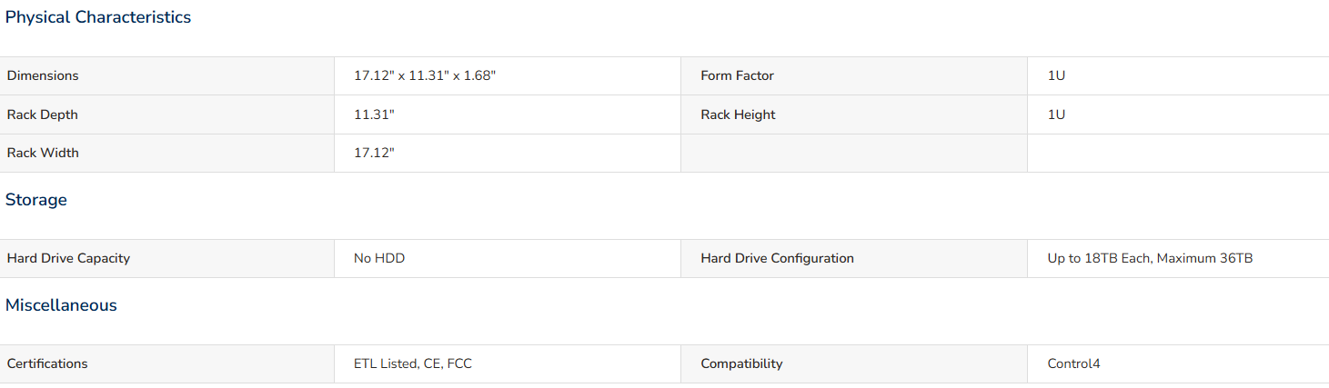Select the Rack Depth label

click(x=43, y=114)
